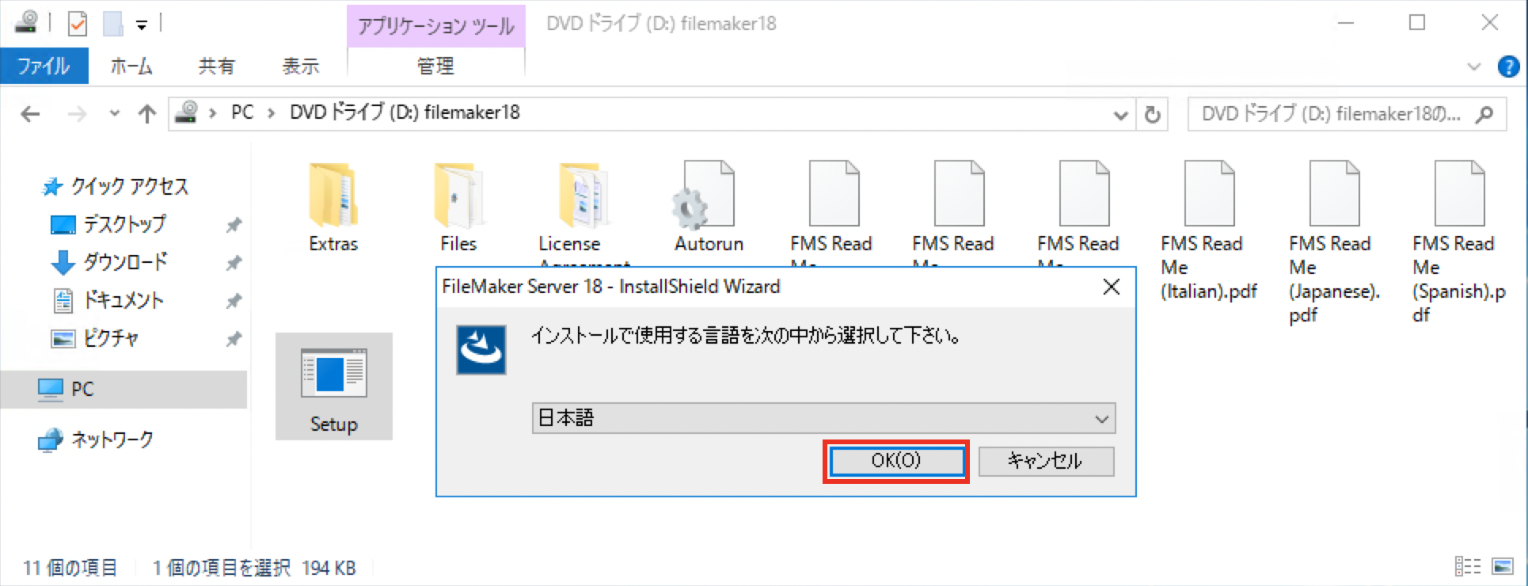This screenshot has width=1528, height=586.
Task: Expand path chevron before PC
Action: click(212, 113)
